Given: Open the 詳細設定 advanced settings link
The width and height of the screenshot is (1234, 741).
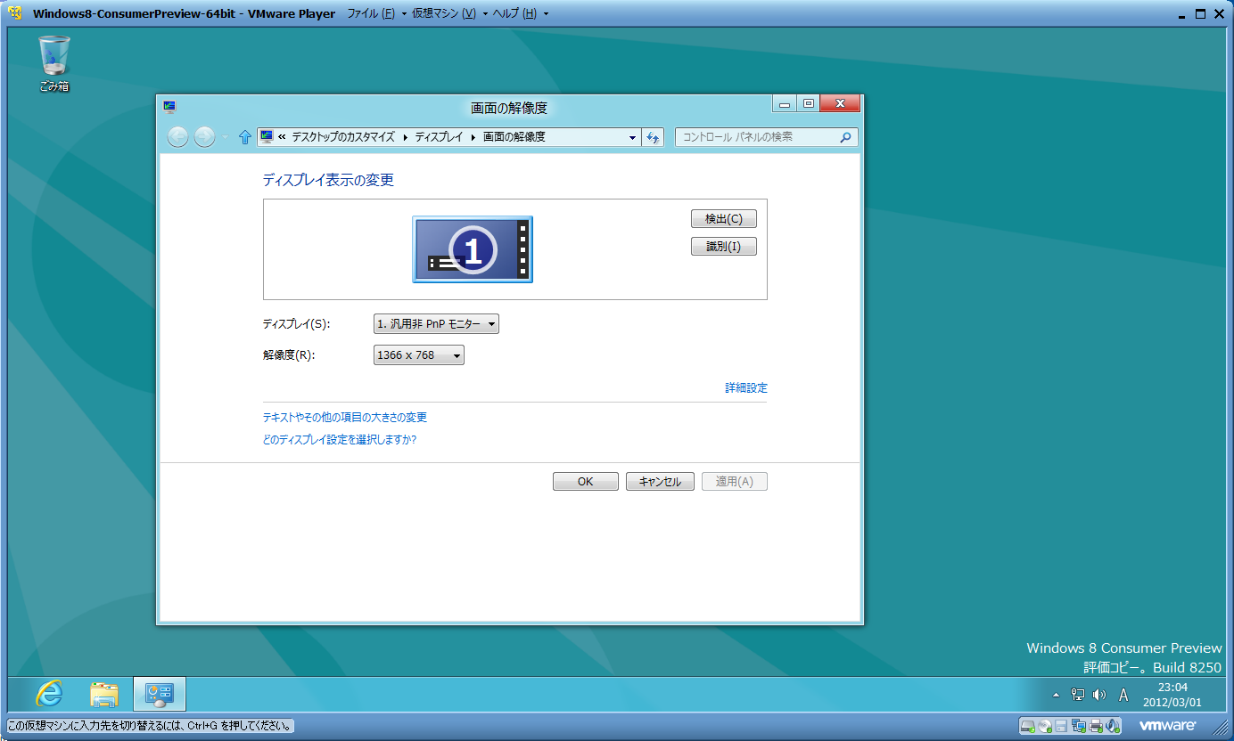Looking at the screenshot, I should pyautogui.click(x=746, y=388).
